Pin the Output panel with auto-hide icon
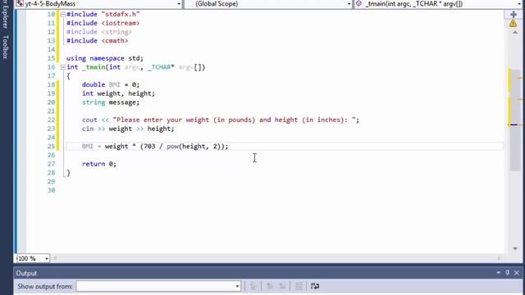This screenshot has width=525, height=295. click(508, 273)
